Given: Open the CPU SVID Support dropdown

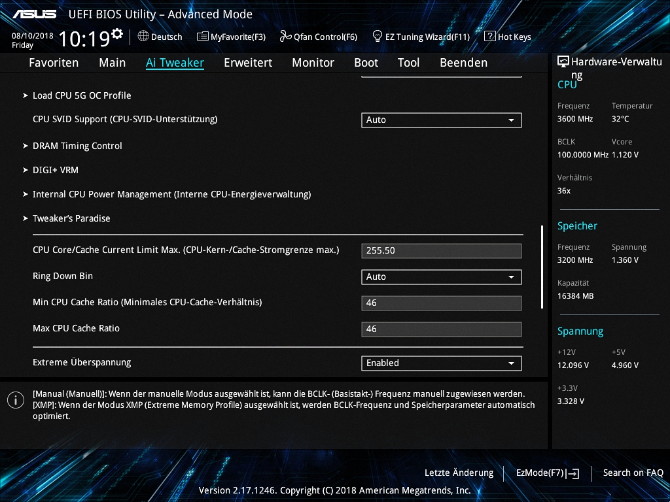Looking at the screenshot, I should click(442, 120).
